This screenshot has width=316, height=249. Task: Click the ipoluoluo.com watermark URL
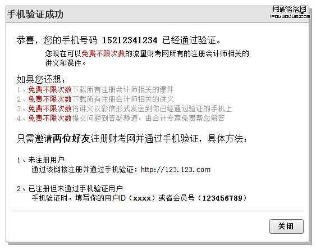pyautogui.click(x=290, y=16)
